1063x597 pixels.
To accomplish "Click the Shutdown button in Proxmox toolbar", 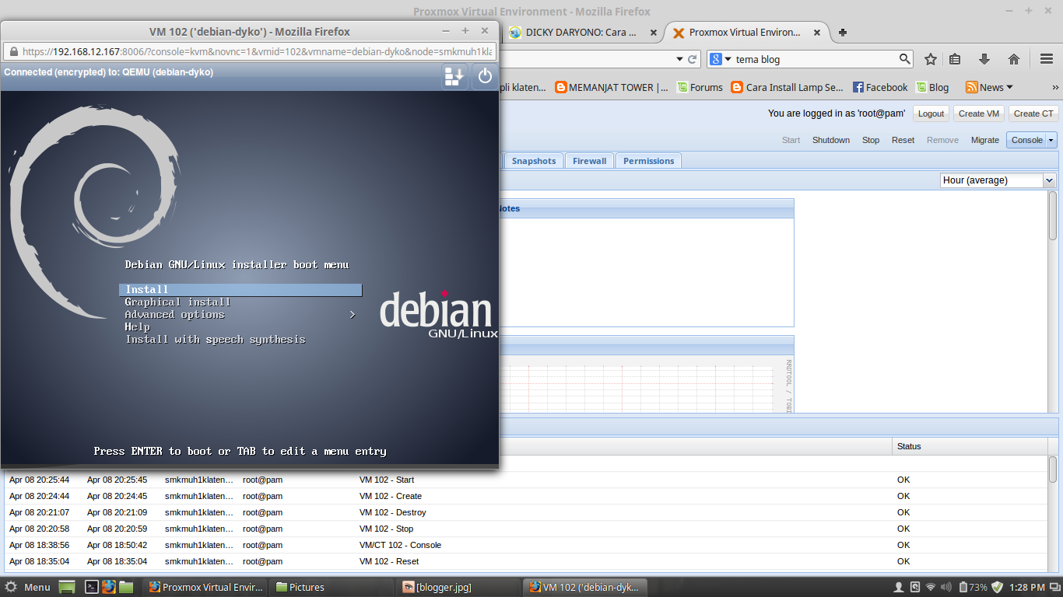I will (x=831, y=140).
